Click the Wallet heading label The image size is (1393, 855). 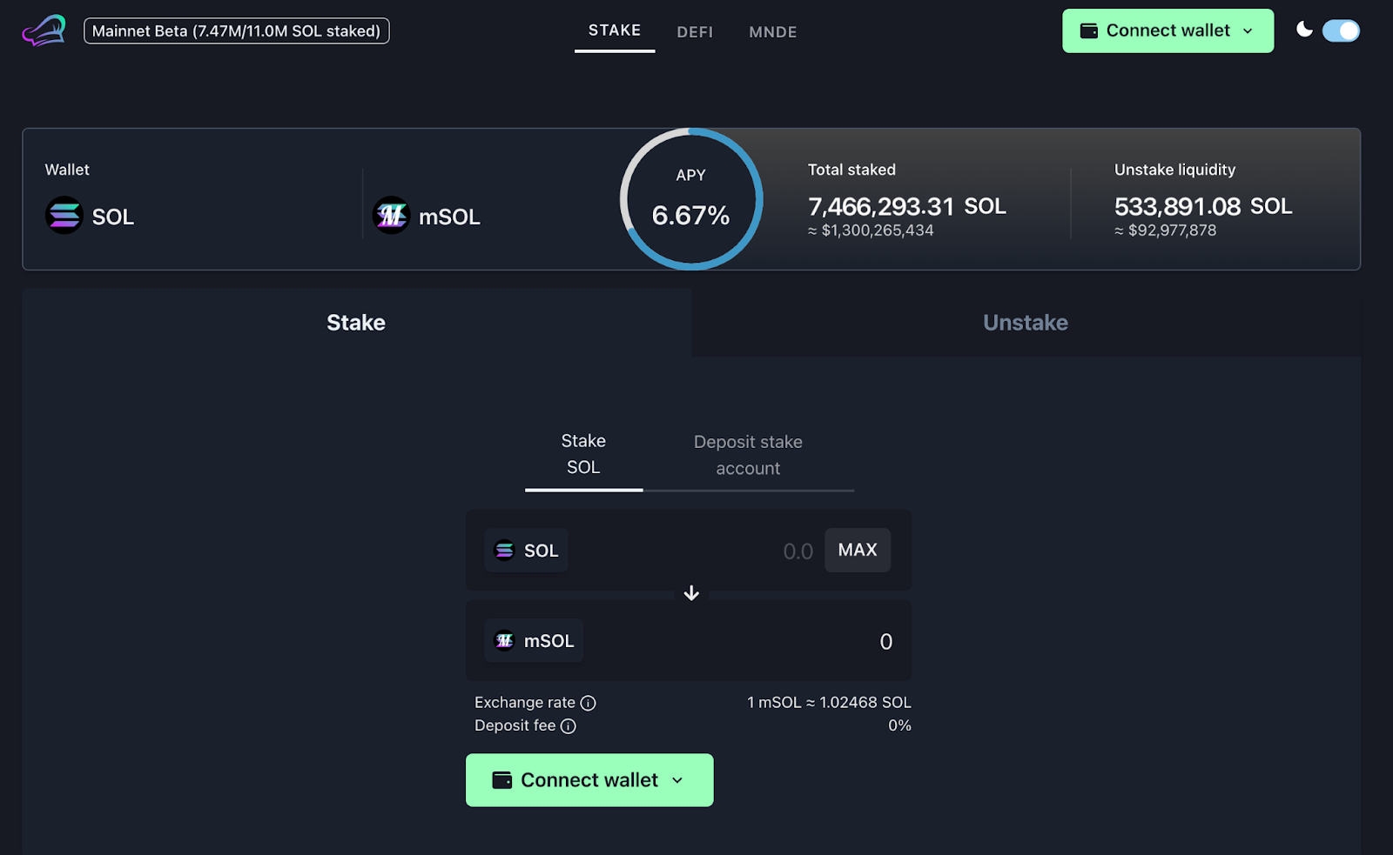pyautogui.click(x=67, y=170)
